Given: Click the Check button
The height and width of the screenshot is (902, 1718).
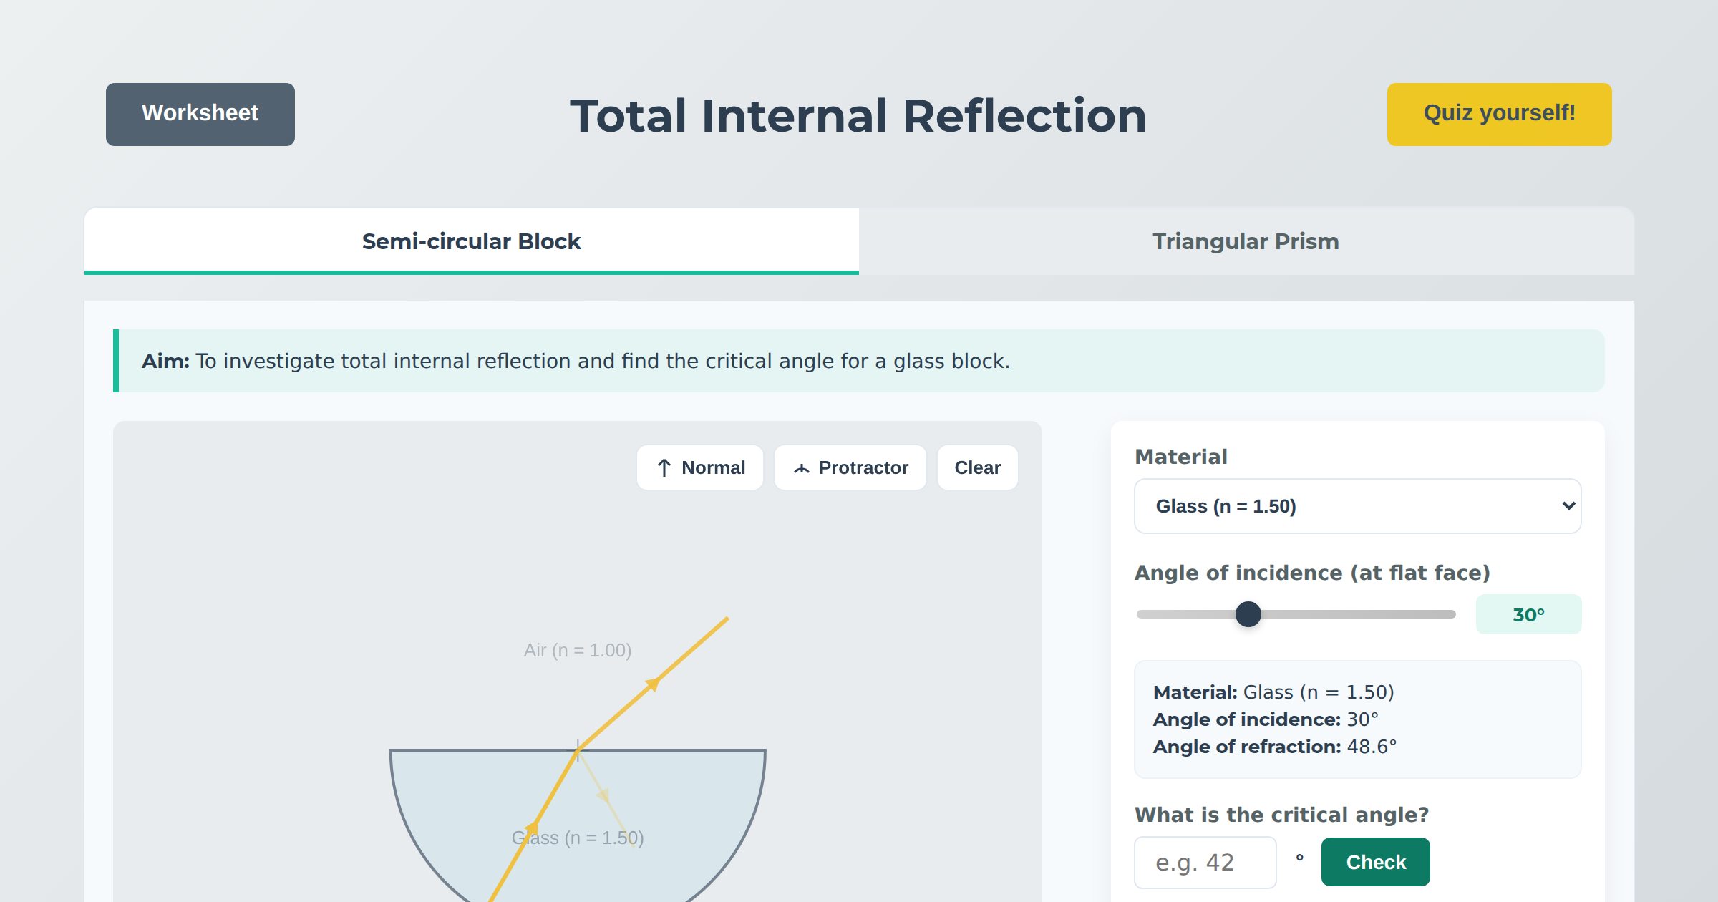Looking at the screenshot, I should click(1376, 862).
